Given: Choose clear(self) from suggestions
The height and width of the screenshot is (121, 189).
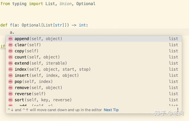Looking at the screenshot, I should pos(94,45).
